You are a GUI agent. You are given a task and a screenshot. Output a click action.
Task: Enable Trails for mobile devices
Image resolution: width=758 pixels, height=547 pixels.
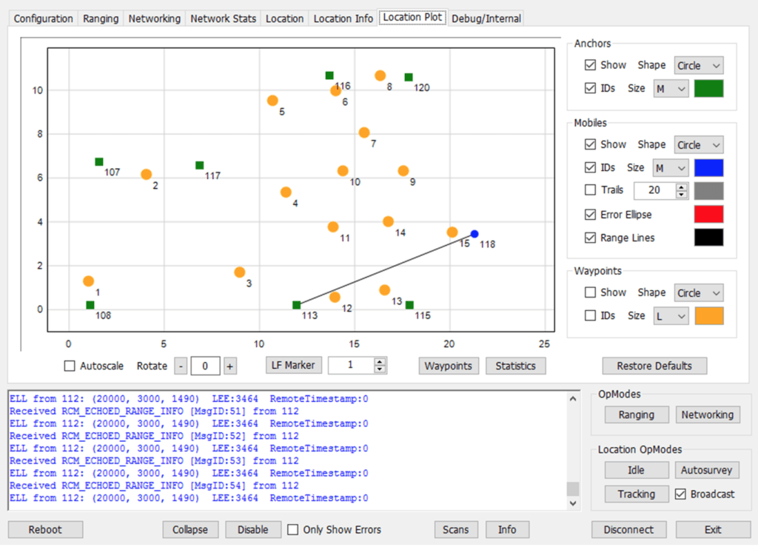tap(590, 190)
